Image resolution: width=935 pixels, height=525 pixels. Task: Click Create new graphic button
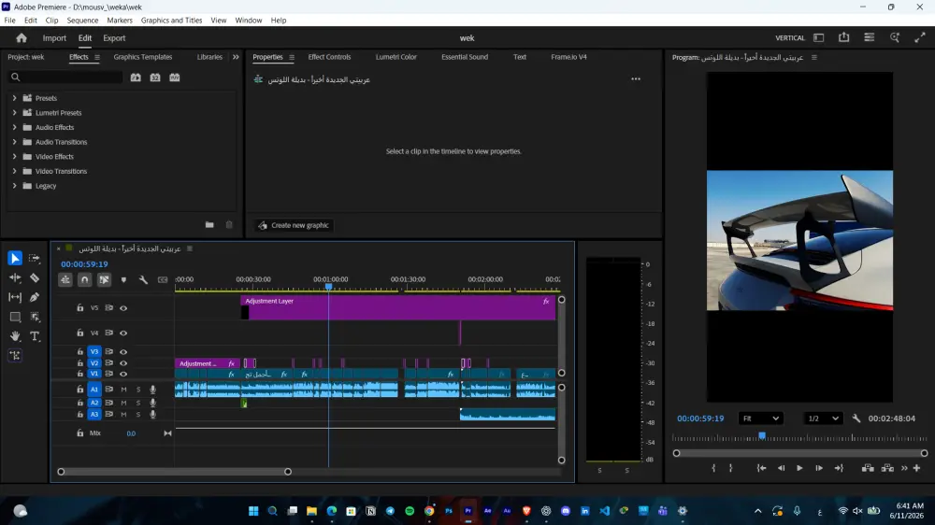coord(294,225)
